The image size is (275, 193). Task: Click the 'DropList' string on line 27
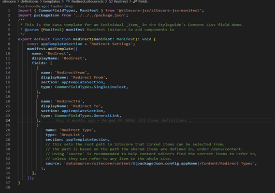[x=71, y=135]
